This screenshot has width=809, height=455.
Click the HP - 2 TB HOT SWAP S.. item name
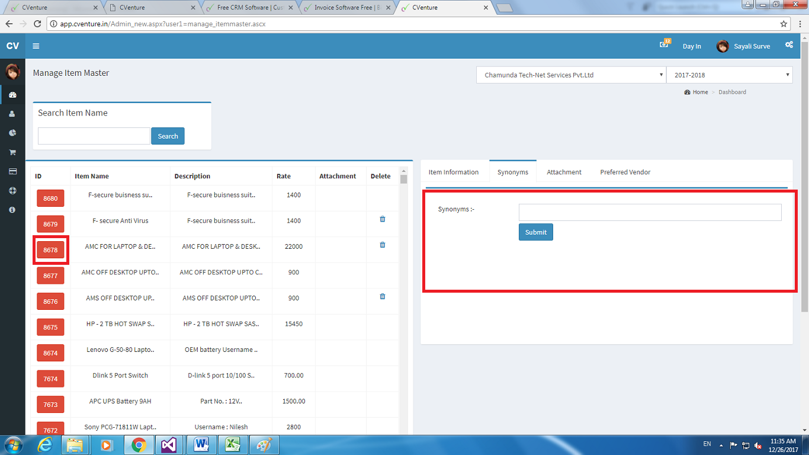click(x=120, y=324)
